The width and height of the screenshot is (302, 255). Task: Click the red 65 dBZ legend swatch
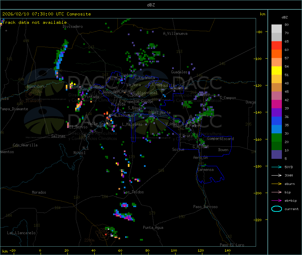tap(276, 45)
